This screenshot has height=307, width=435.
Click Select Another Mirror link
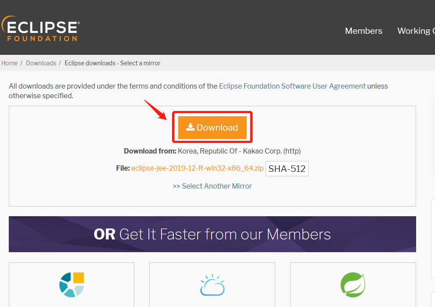212,186
